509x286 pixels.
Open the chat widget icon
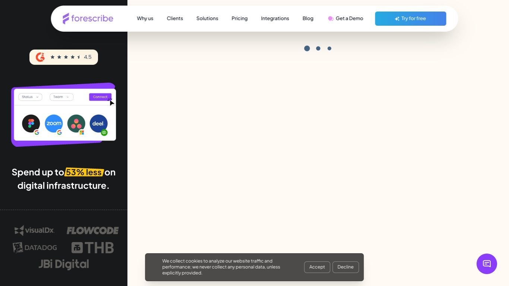(487, 264)
